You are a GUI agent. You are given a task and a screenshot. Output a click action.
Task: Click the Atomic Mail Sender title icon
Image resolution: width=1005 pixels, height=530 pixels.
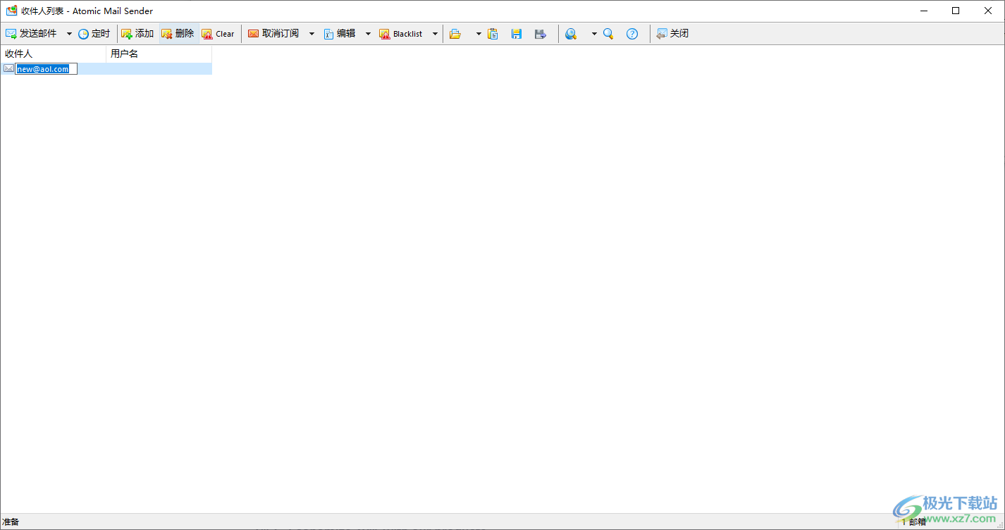coord(12,11)
